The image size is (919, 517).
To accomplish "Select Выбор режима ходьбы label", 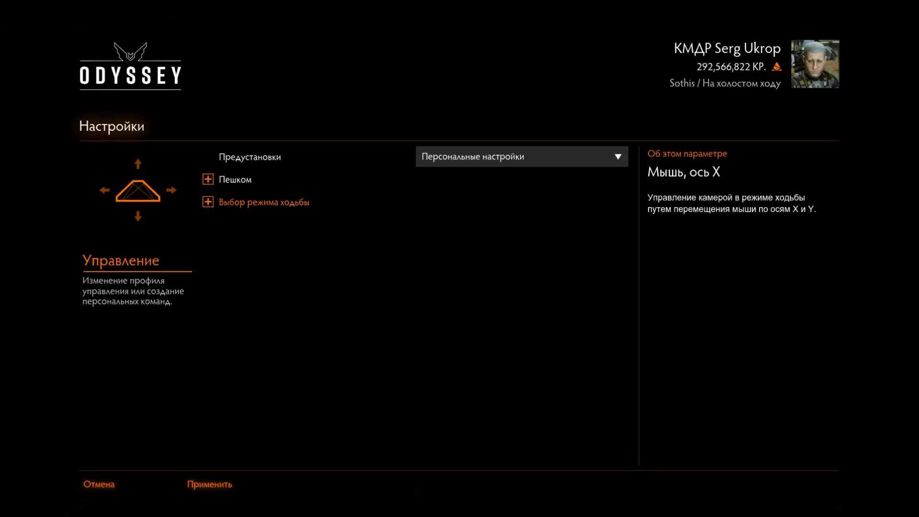I will pyautogui.click(x=264, y=202).
